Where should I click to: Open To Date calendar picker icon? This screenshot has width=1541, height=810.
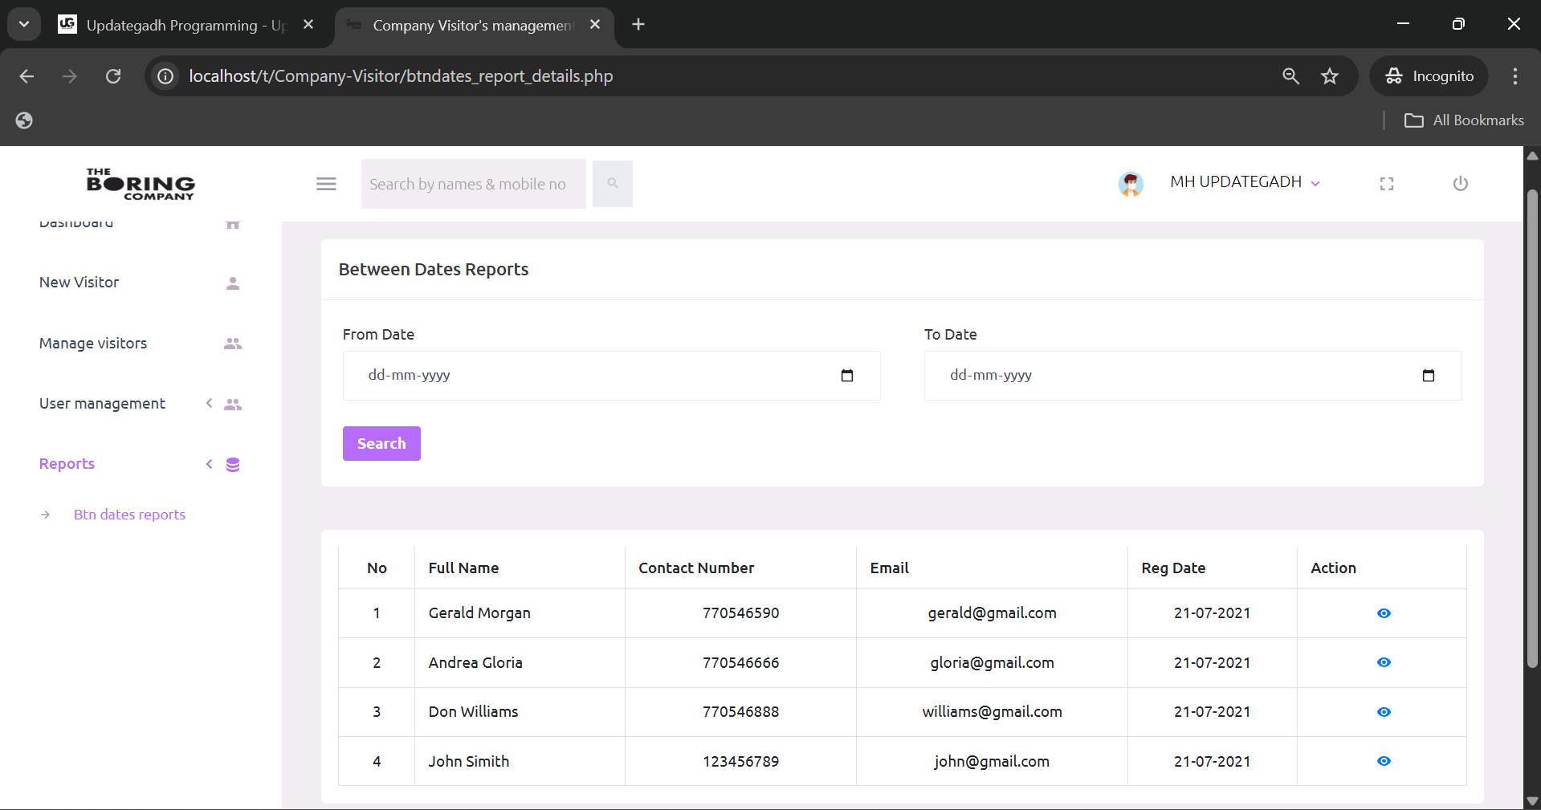click(x=1428, y=376)
